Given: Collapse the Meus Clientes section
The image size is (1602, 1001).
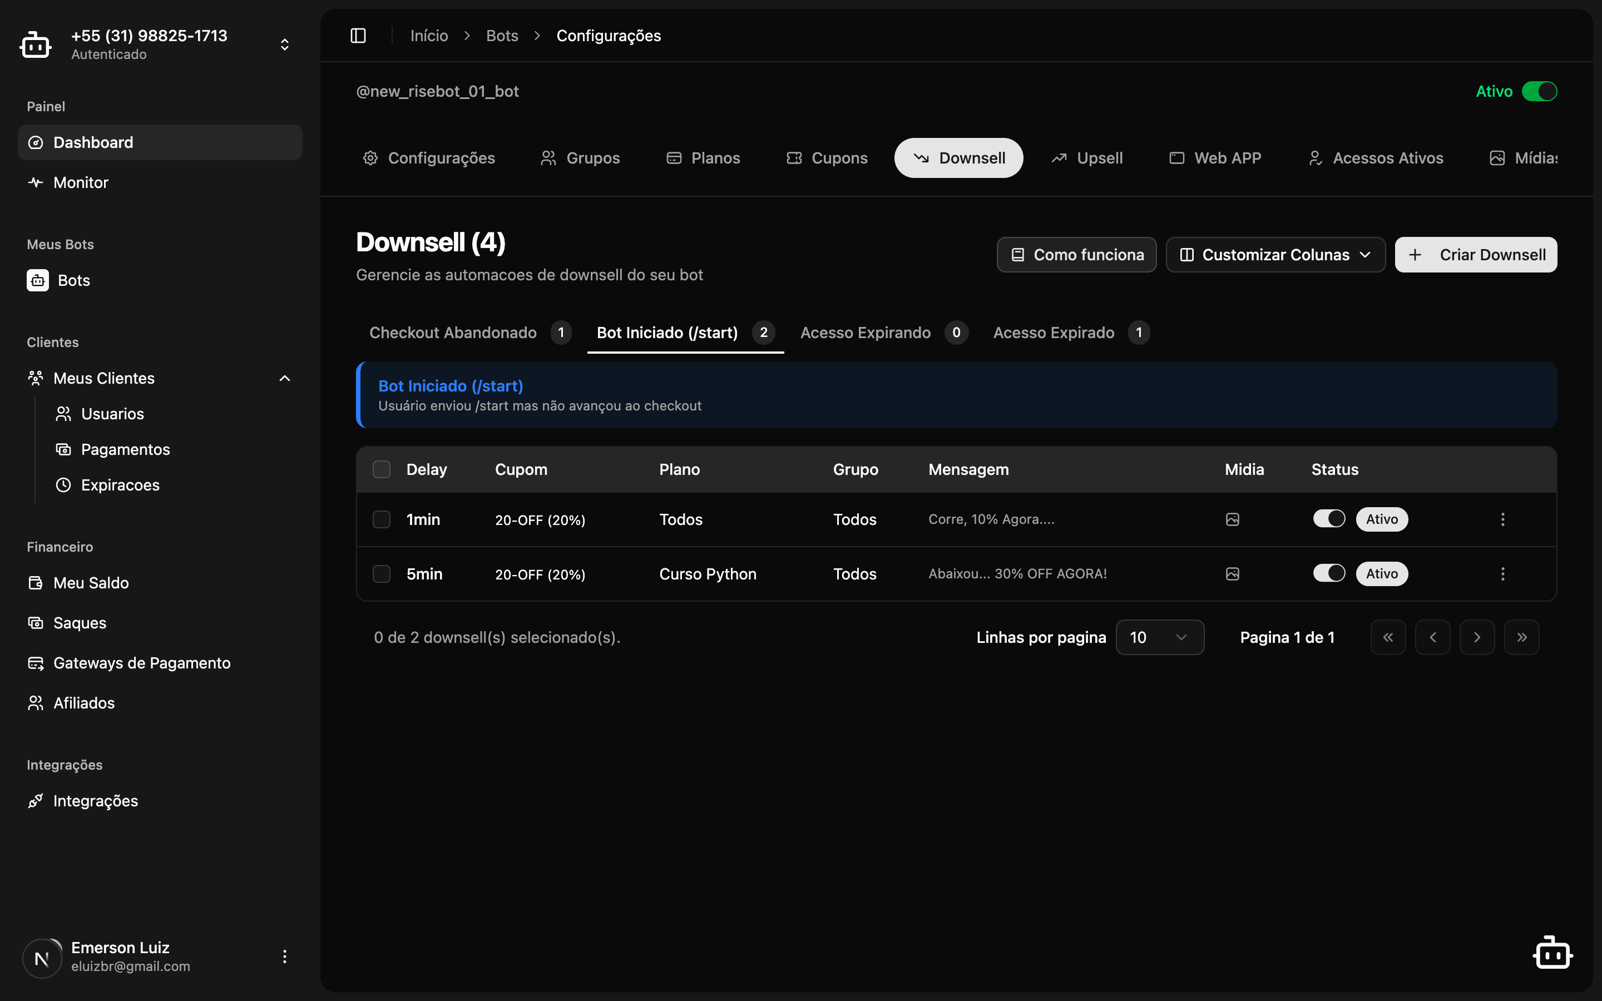Looking at the screenshot, I should point(285,379).
